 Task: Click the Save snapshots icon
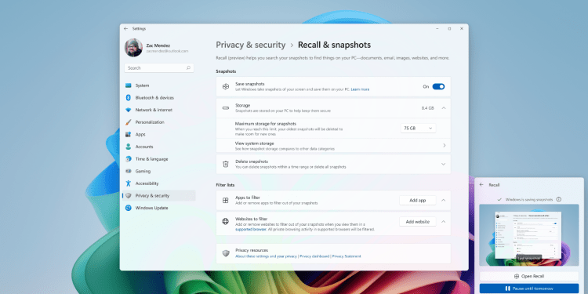225,86
